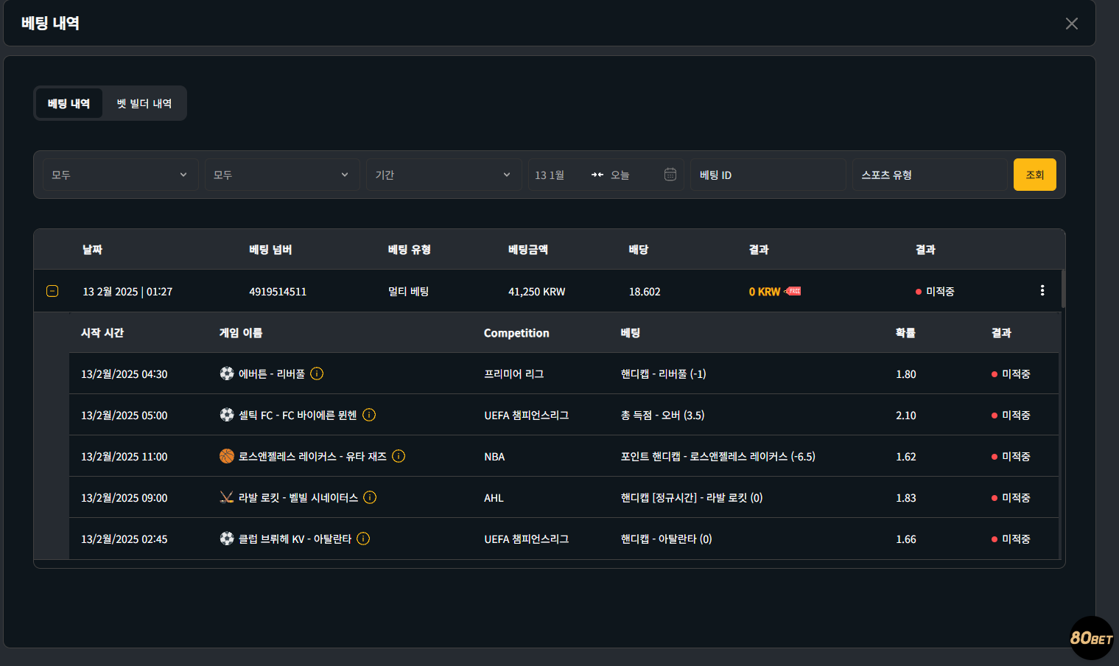Image resolution: width=1119 pixels, height=666 pixels.
Task: Click the 클럽 브뤼헤 KV - 아탈란타 game name
Action: pos(295,539)
